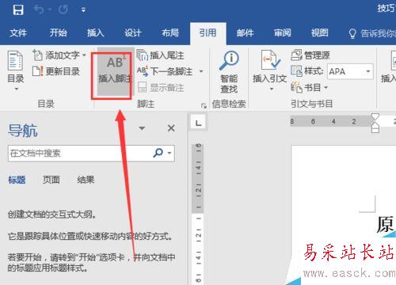Click the Tell Me lightbulb search box
The height and width of the screenshot is (285, 396).
tap(371, 33)
